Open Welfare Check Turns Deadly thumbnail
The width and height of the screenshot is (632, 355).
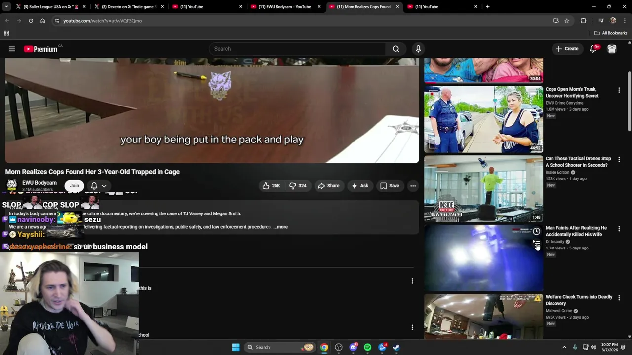(x=483, y=317)
